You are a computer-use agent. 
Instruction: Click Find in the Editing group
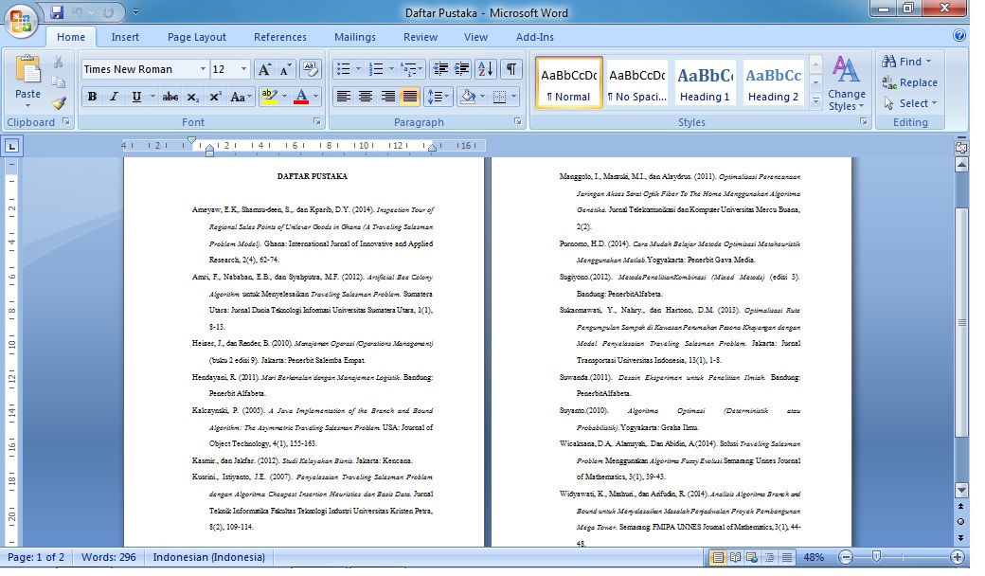(906, 62)
